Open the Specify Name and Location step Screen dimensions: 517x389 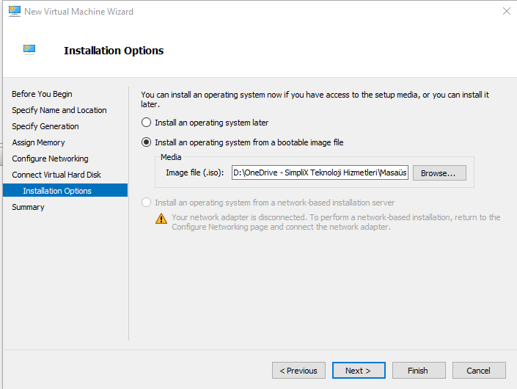[59, 110]
